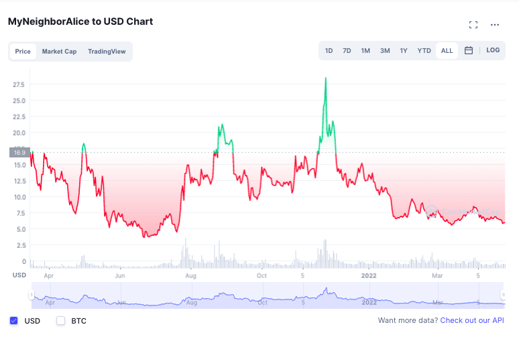Click the 2.5 value on the price axis
The height and width of the screenshot is (339, 519).
coord(21,245)
